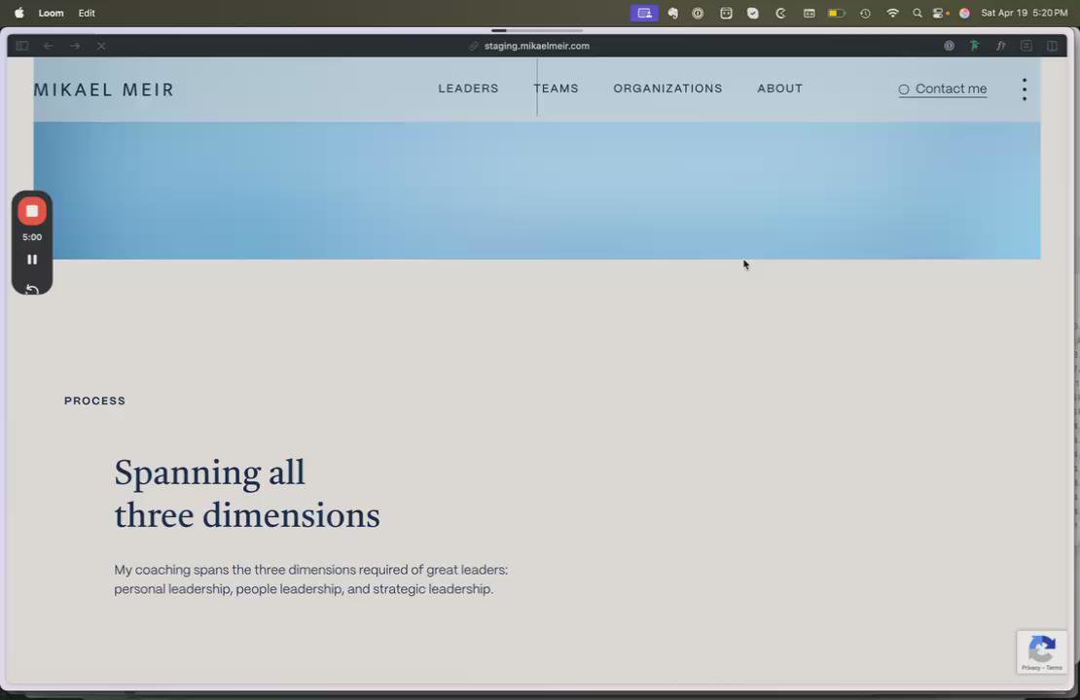The width and height of the screenshot is (1080, 700).
Task: Click the crescent-shaped menu bar icon
Action: click(x=780, y=13)
